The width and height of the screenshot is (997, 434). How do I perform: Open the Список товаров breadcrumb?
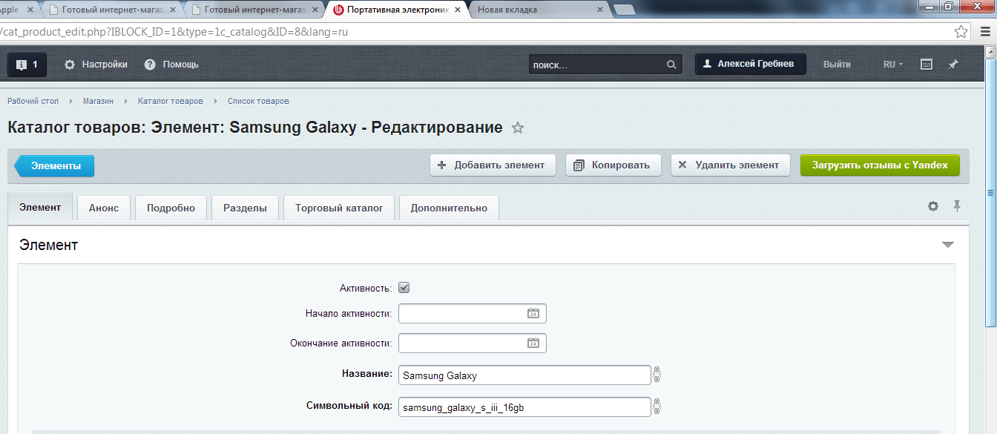[x=258, y=101]
